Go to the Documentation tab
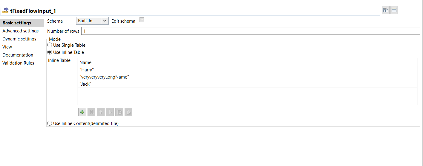 coord(18,55)
